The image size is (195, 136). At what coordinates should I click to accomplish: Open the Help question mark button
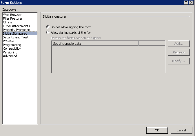coord(186,3)
